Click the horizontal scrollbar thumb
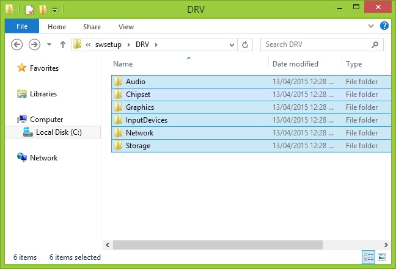Viewport: 396px width, 269px height. pos(218,245)
